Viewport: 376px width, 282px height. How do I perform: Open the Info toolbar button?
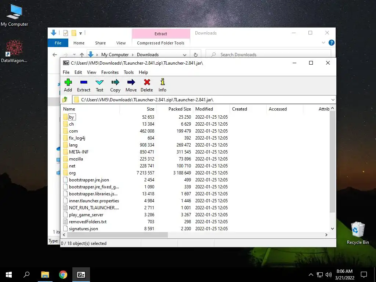162,85
